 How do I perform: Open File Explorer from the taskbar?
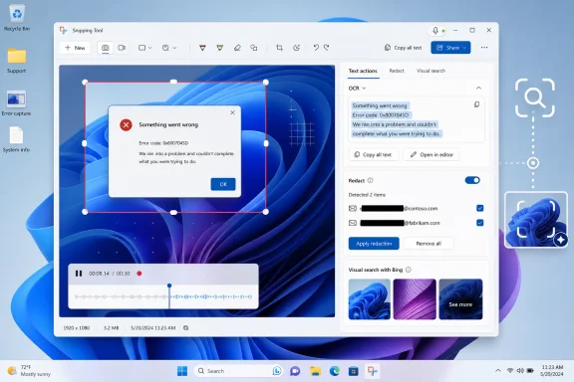[x=315, y=371]
